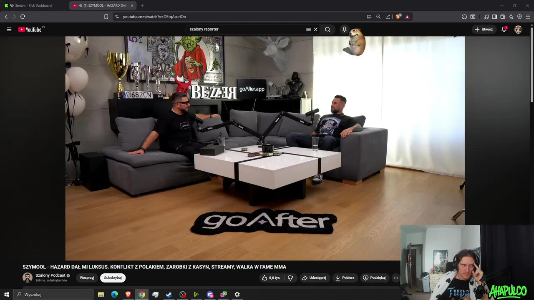Click the Pobierz download button
Viewport: 534px width, 300px height.
[x=345, y=277]
